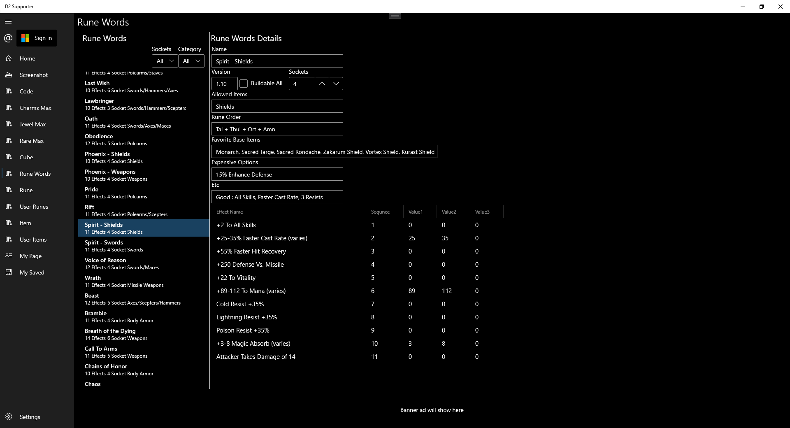Click the Screenshot sidebar icon
The height and width of the screenshot is (428, 790).
[x=9, y=75]
